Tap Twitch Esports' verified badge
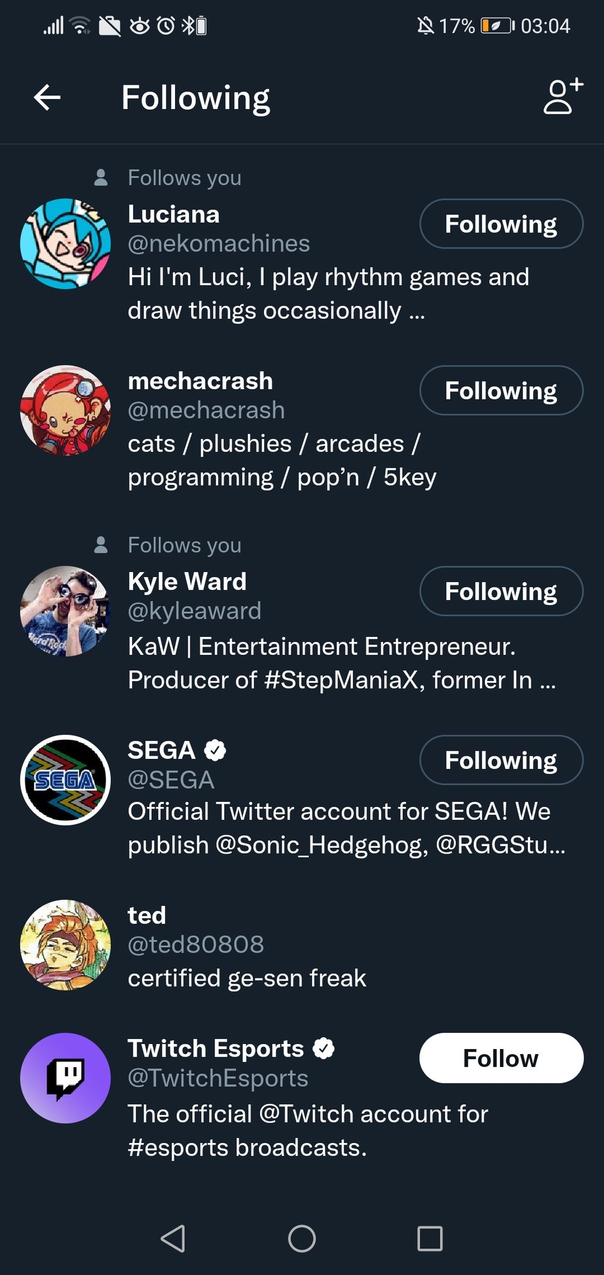This screenshot has height=1275, width=604. [324, 1048]
